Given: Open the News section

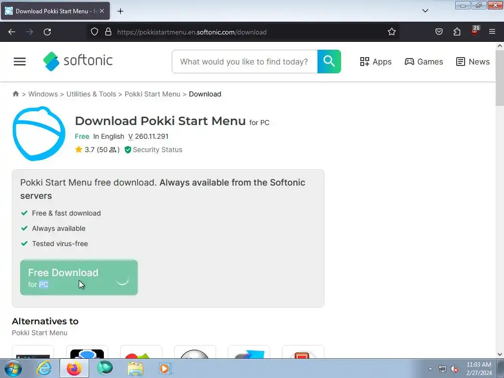Looking at the screenshot, I should point(473,62).
